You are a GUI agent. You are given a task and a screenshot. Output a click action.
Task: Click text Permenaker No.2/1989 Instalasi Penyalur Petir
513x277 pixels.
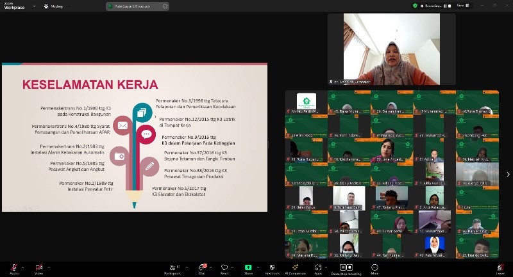(x=87, y=186)
